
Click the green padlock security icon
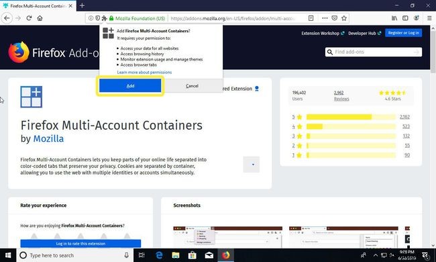111,18
